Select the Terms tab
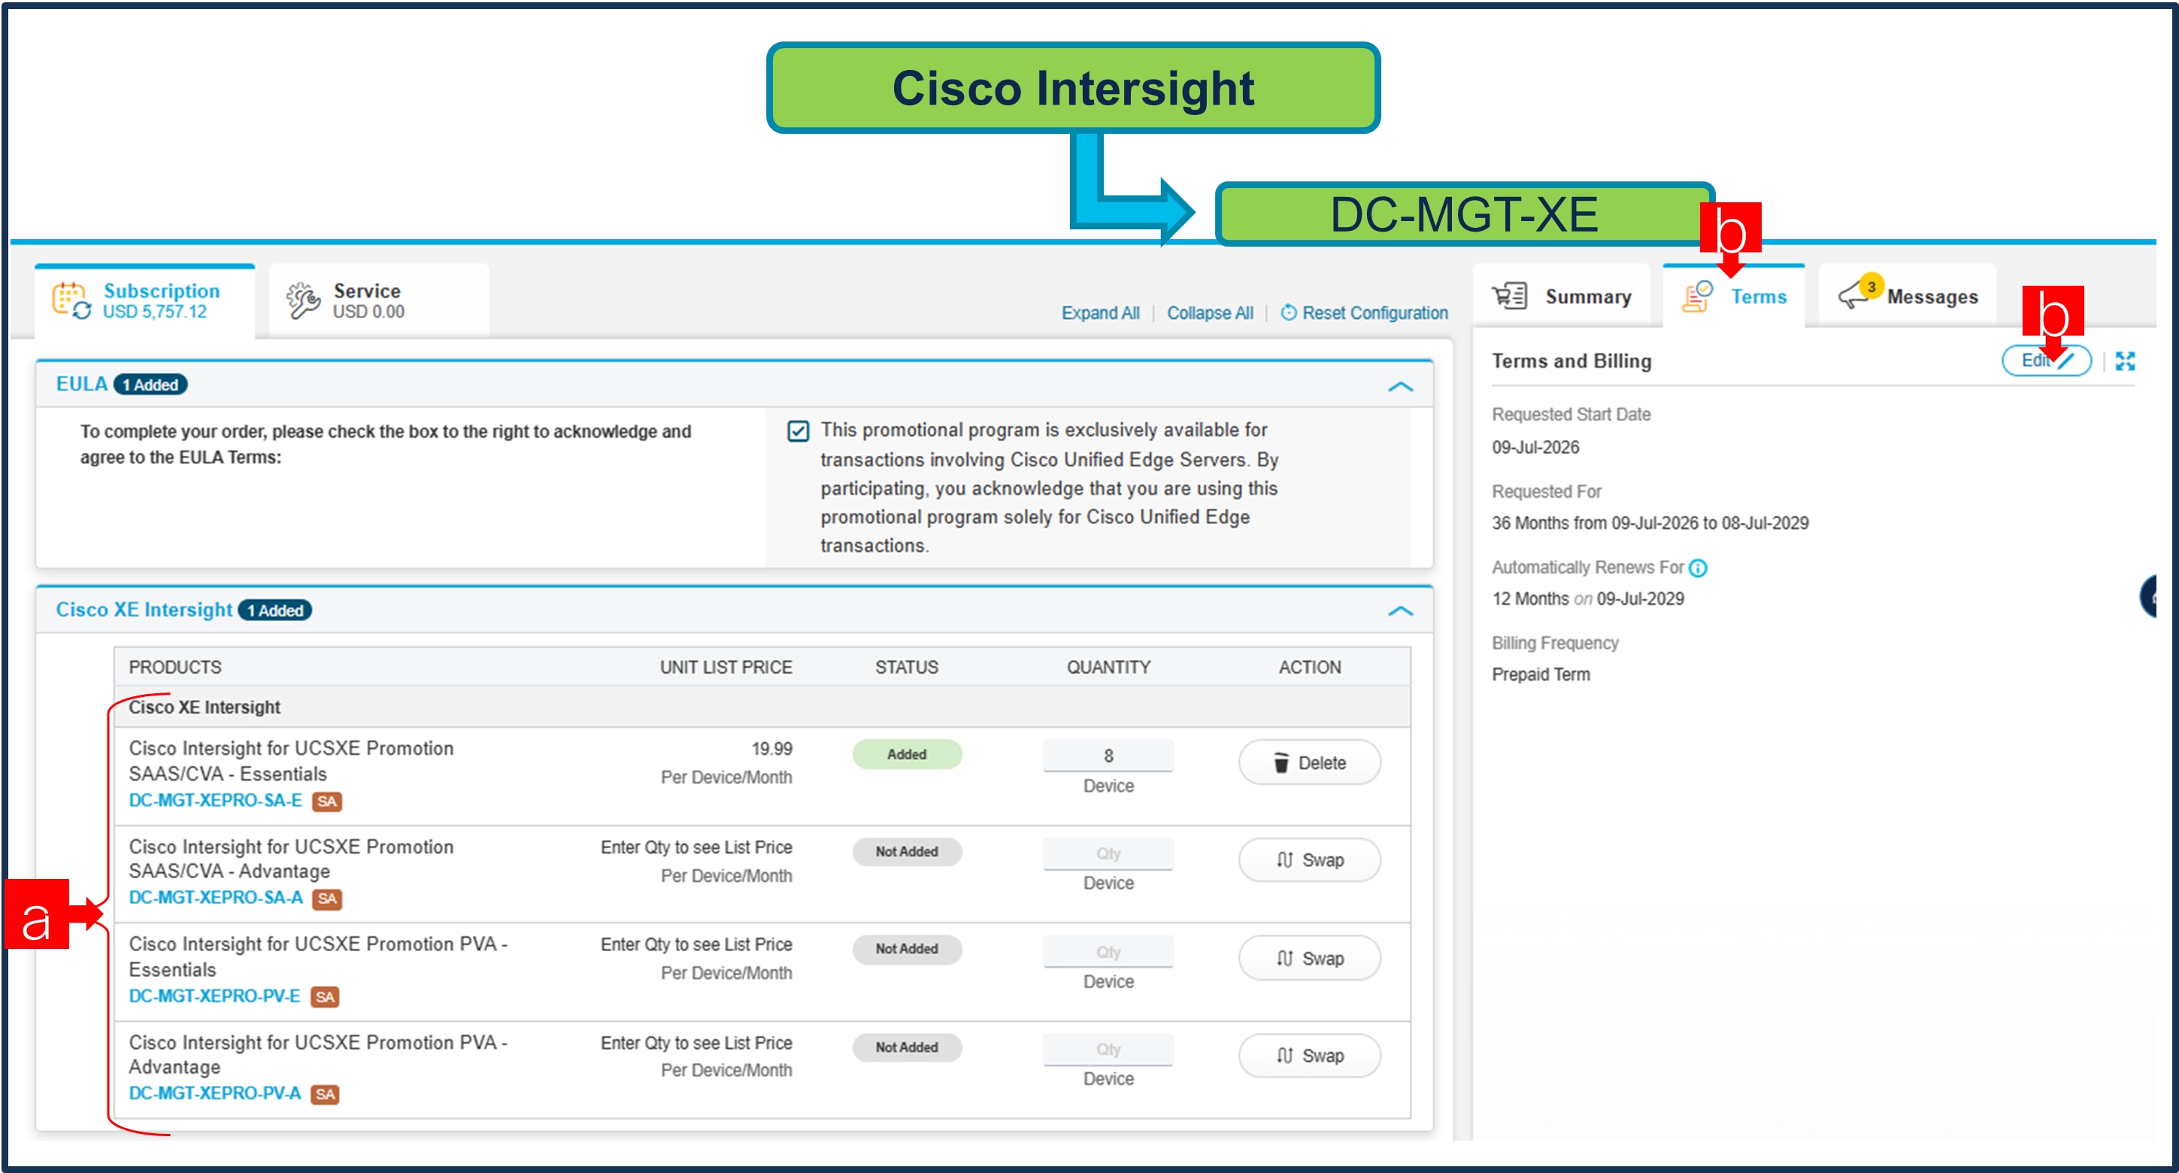2179x1173 pixels. coord(1733,296)
